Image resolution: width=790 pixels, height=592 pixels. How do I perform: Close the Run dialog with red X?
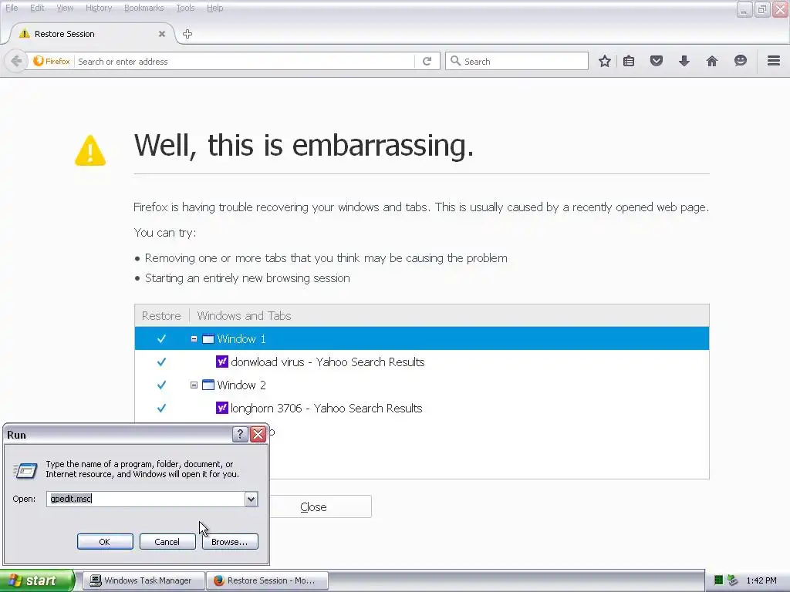(258, 435)
